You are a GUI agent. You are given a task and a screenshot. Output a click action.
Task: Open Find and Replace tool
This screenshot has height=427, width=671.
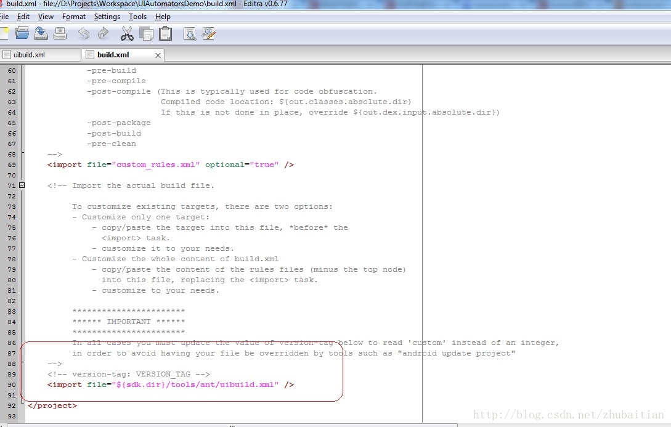(209, 33)
